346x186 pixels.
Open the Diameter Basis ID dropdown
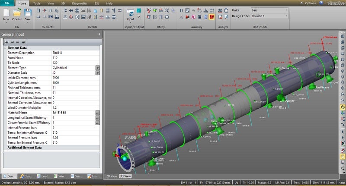[98, 73]
